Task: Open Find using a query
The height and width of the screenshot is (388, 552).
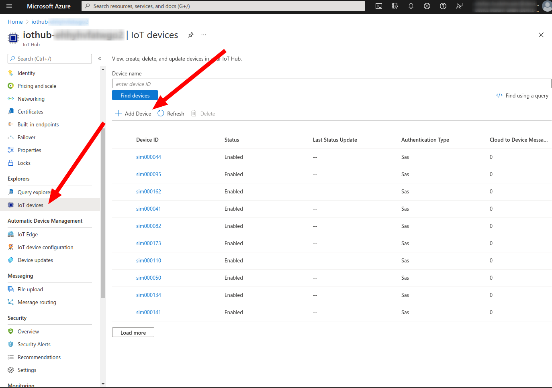Action: [x=522, y=95]
